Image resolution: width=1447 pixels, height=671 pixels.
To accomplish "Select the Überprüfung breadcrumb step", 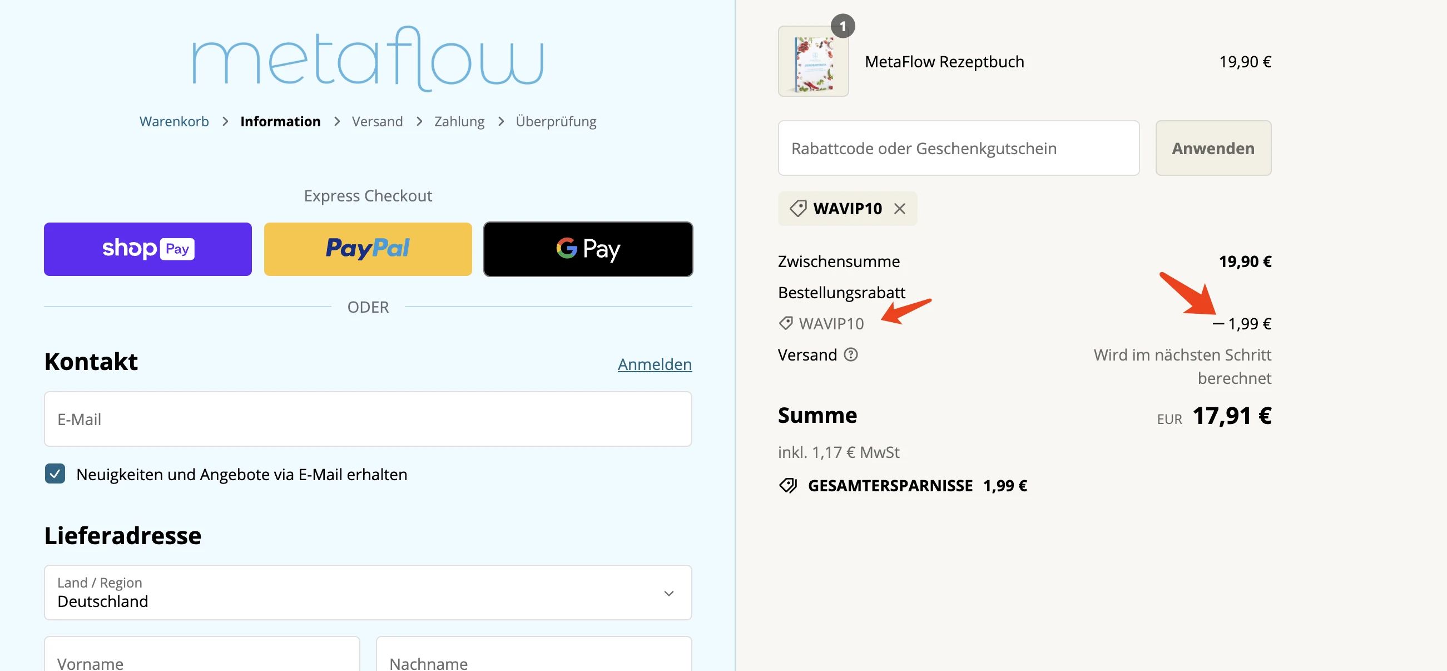I will tap(556, 121).
